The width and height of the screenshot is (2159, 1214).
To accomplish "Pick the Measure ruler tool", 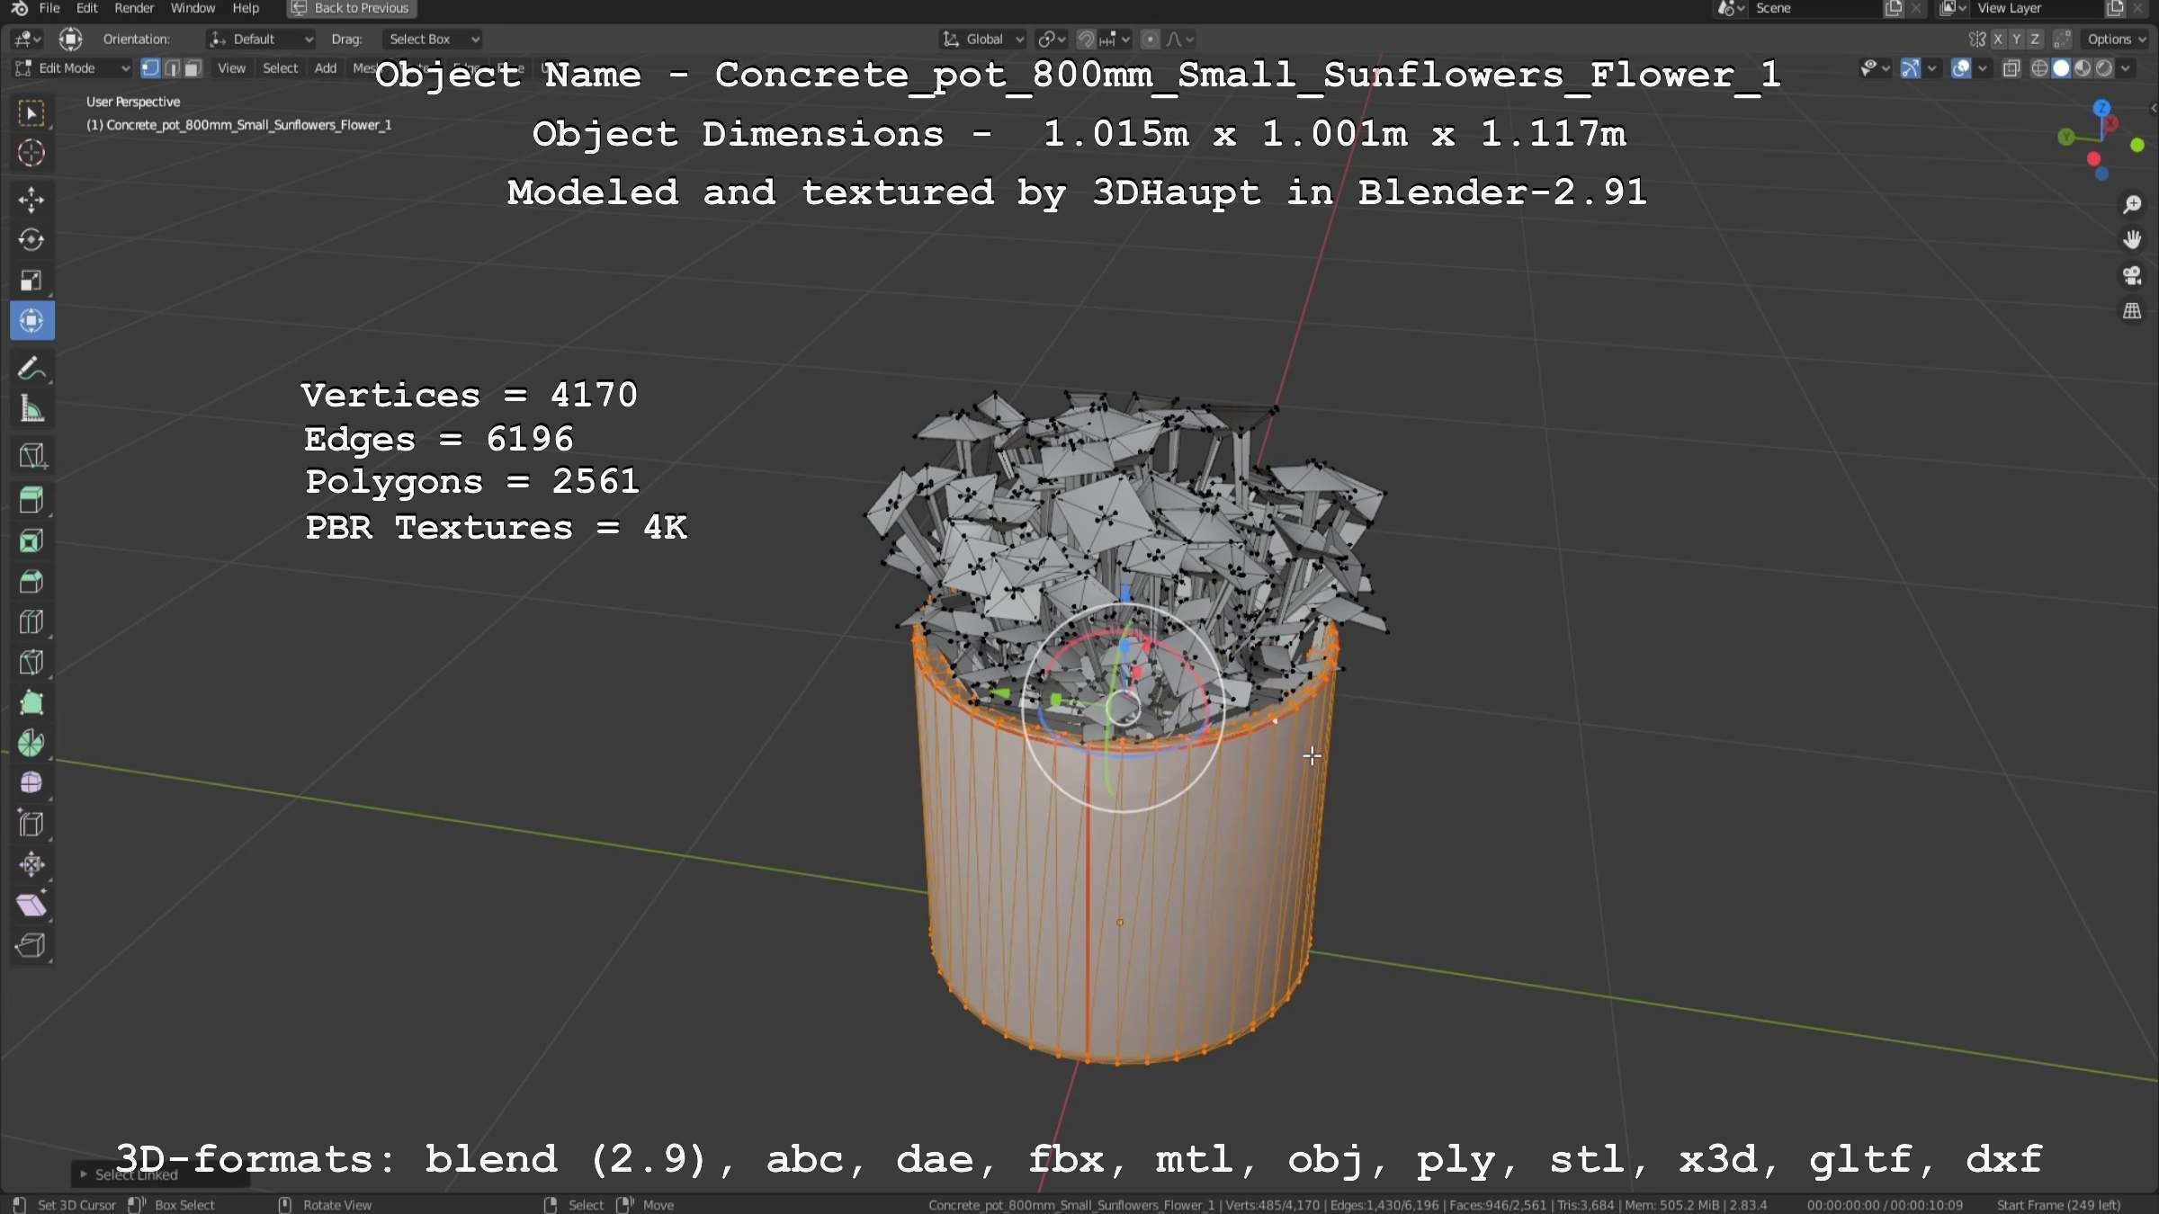I will 31,409.
